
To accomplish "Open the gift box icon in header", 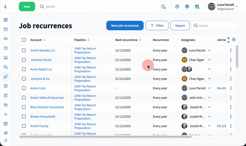I will tap(197, 6).
